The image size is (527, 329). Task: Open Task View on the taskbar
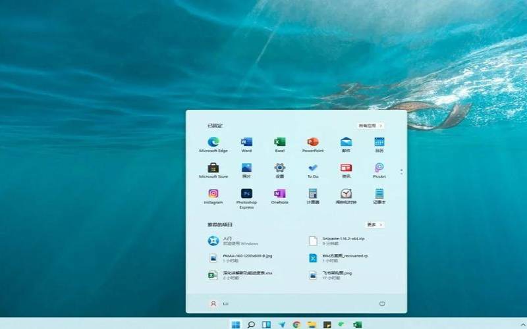pos(266,324)
